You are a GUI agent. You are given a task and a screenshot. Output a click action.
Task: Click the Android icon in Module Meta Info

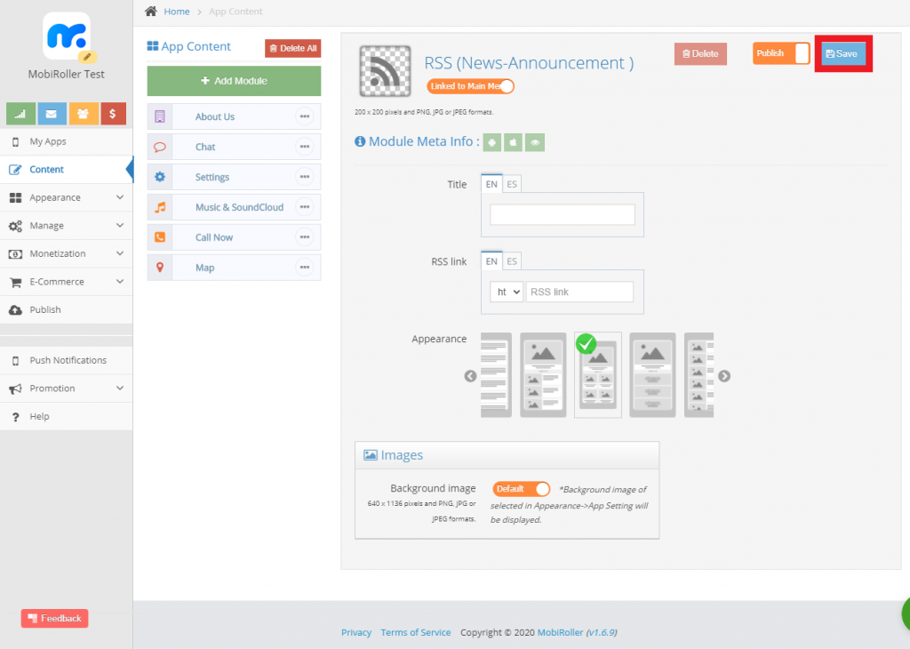(x=491, y=142)
